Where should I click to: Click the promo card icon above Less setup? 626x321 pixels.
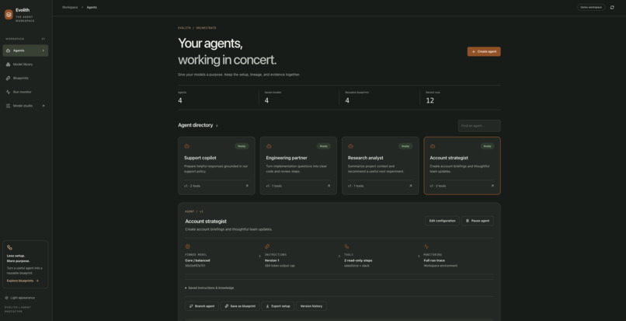tap(9, 248)
